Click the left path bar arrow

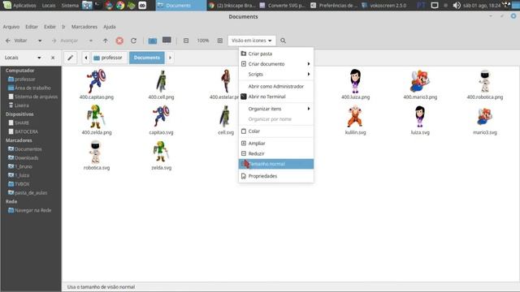pyautogui.click(x=86, y=58)
